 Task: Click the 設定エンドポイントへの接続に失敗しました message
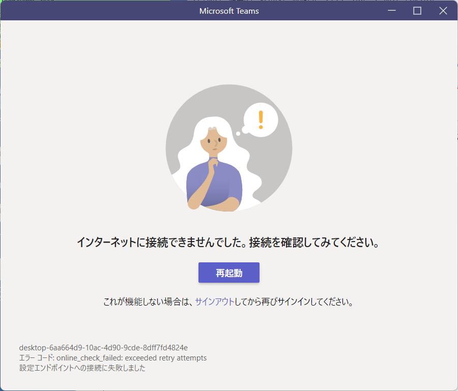[x=82, y=368]
